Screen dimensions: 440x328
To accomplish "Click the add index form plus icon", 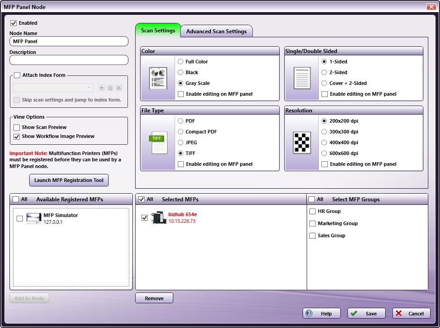I will [102, 88].
